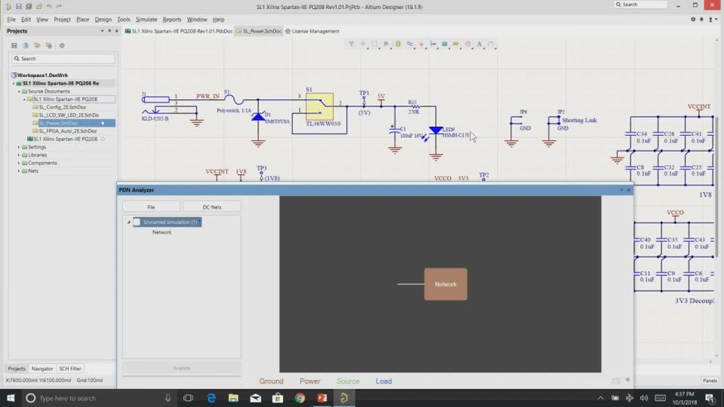Open the Reports menu
This screenshot has height=407, width=724.
[172, 20]
